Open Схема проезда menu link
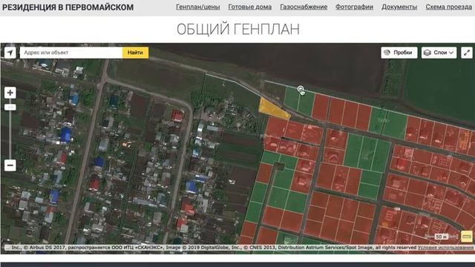This screenshot has width=475, height=267. pos(448,7)
